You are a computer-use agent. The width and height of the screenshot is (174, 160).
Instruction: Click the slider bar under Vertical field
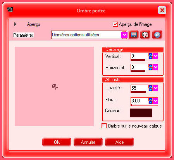(144, 60)
